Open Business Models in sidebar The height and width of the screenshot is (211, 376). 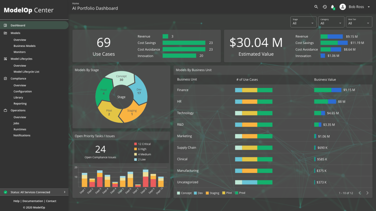(25, 46)
